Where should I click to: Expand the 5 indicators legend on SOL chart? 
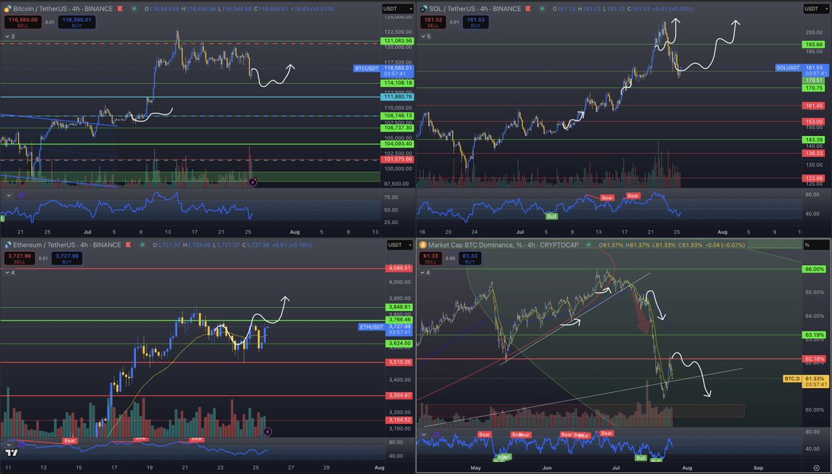[x=425, y=36]
